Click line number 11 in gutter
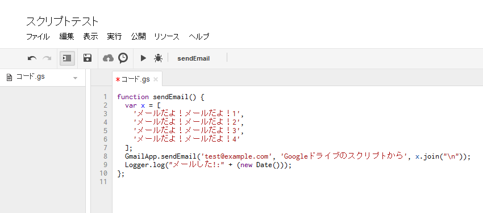The image size is (483, 213). click(103, 182)
